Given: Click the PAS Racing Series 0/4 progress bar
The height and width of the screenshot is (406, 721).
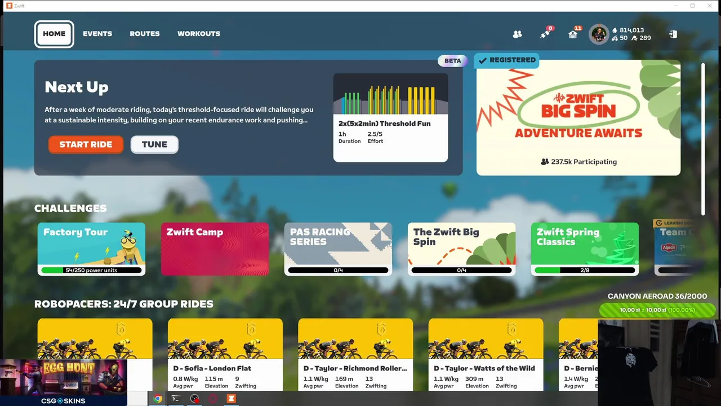Looking at the screenshot, I should click(x=338, y=271).
